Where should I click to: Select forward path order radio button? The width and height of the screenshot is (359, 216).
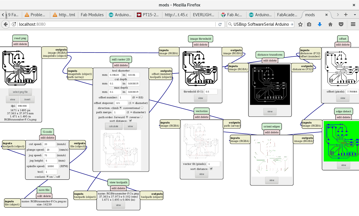click(127, 117)
